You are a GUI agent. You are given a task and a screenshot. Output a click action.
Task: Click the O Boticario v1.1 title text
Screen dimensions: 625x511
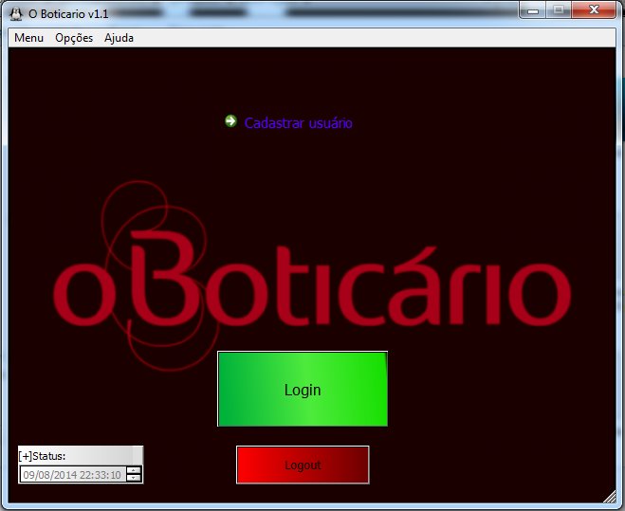tap(68, 14)
